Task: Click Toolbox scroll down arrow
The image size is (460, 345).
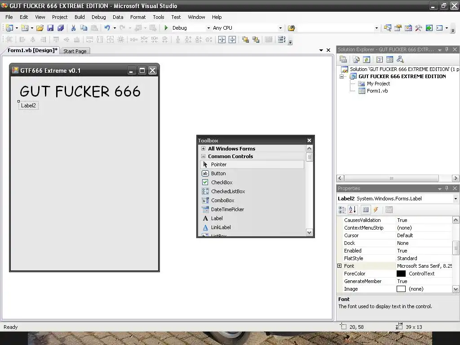Action: pos(309,233)
